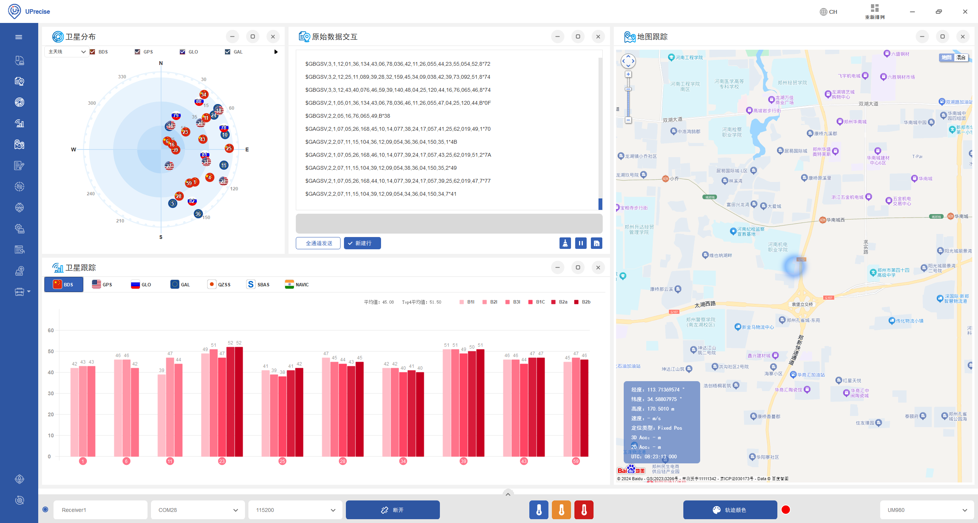The width and height of the screenshot is (978, 523).
Task: Open firmware upload sidebar icon
Action: tap(19, 271)
